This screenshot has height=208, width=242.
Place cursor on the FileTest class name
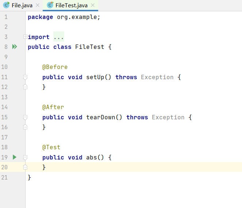(90, 47)
